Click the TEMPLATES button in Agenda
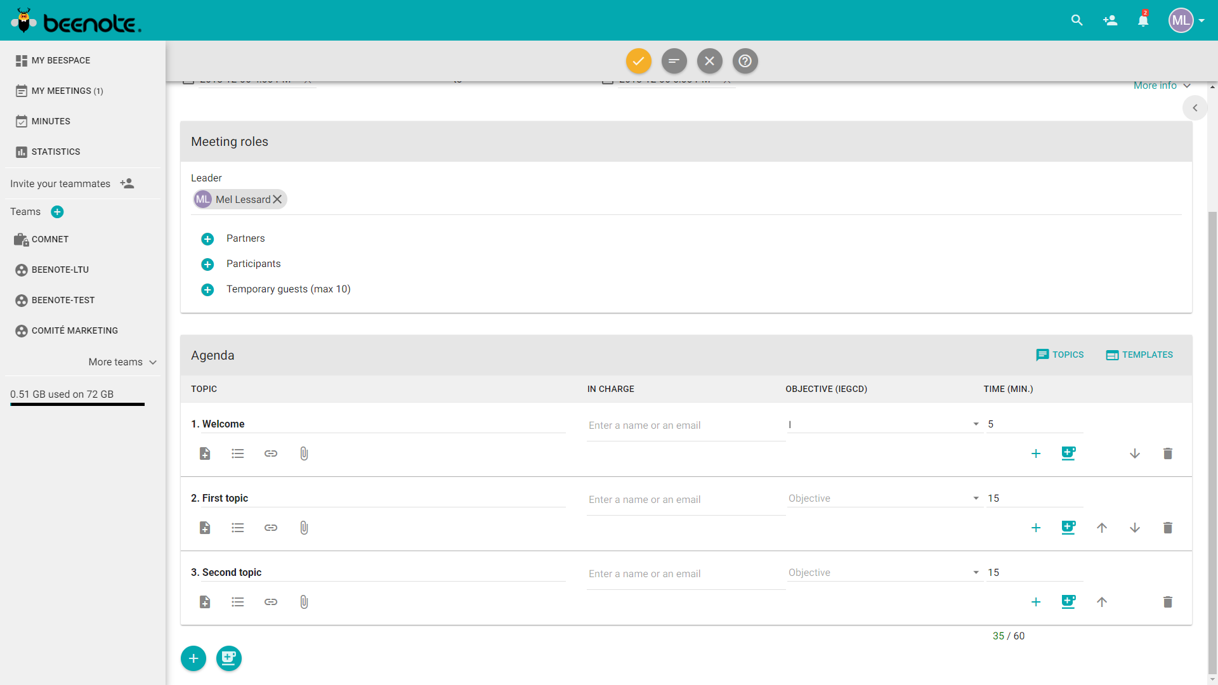 click(x=1139, y=355)
